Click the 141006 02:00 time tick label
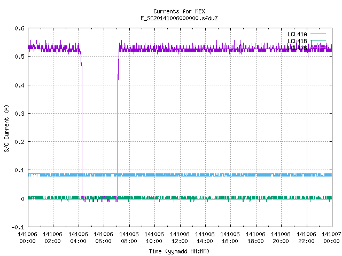The width and height of the screenshot is (342, 256). coord(52,238)
